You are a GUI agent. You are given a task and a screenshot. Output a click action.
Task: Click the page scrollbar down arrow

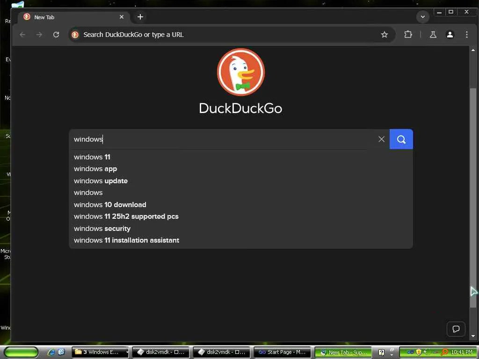click(473, 336)
